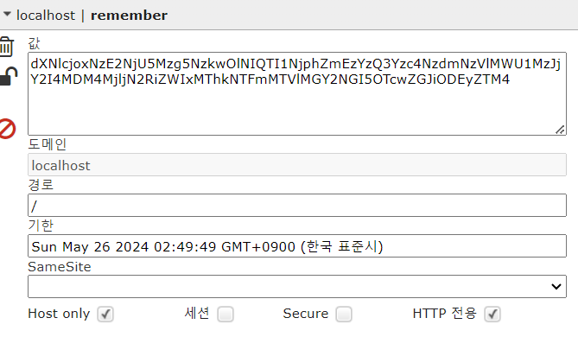Check the Secure checkbox
The width and height of the screenshot is (578, 337).
pos(344,315)
